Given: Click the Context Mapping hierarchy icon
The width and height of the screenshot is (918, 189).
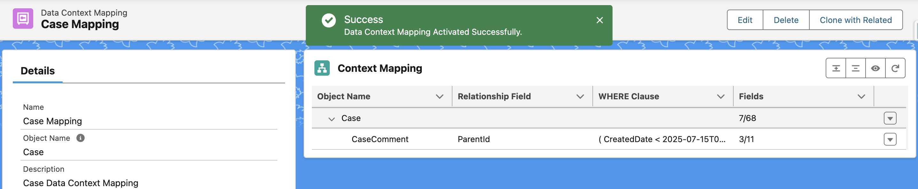Looking at the screenshot, I should [322, 68].
